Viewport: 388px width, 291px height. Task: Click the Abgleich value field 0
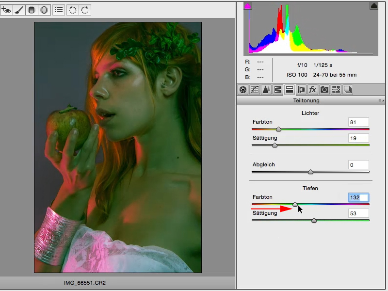coord(358,165)
